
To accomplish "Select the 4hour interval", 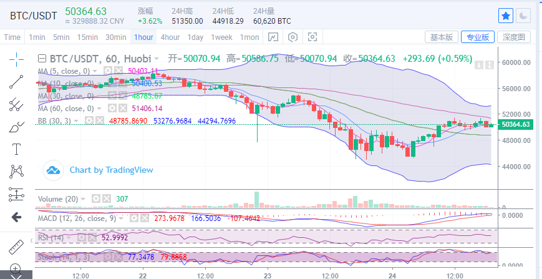I will click(170, 37).
